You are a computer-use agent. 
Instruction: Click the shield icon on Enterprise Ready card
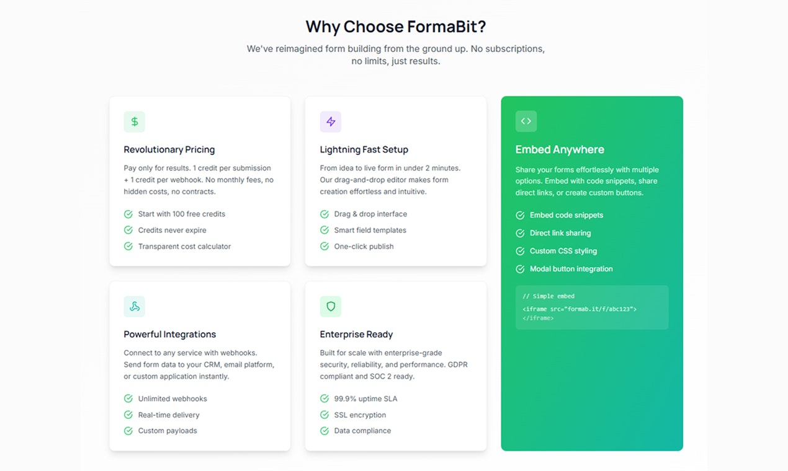pos(331,306)
